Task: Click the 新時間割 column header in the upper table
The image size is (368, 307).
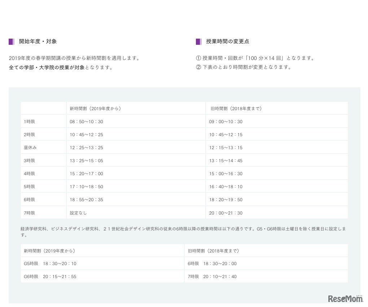Action: coord(95,108)
